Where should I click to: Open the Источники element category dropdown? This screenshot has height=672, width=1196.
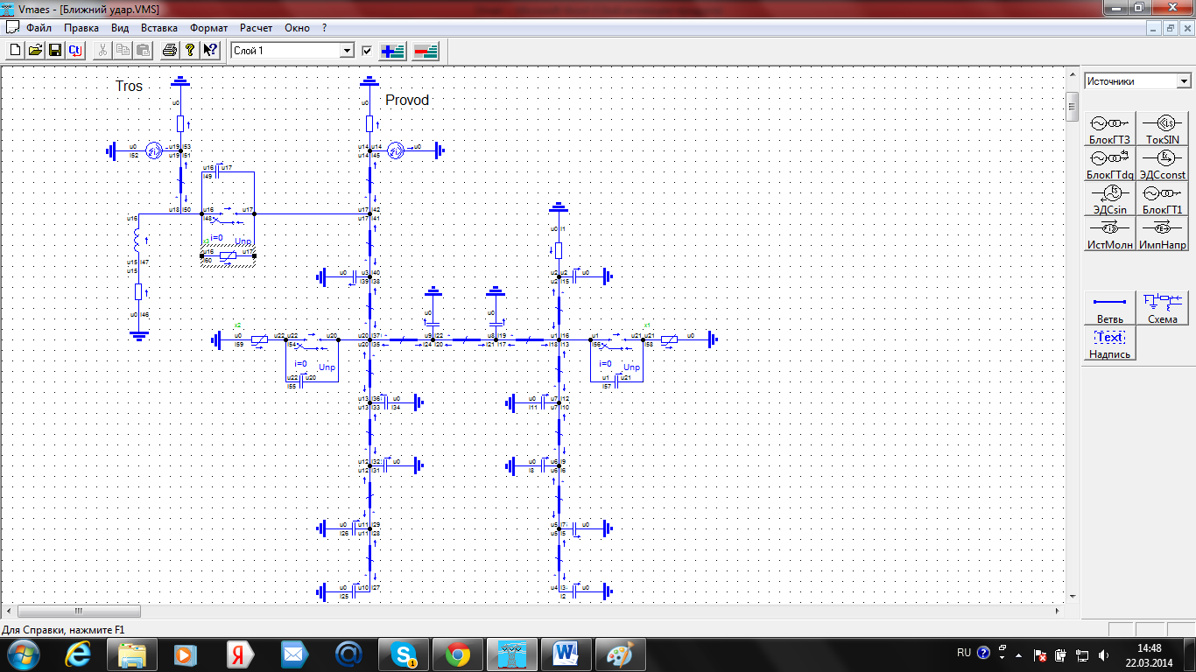click(1184, 80)
